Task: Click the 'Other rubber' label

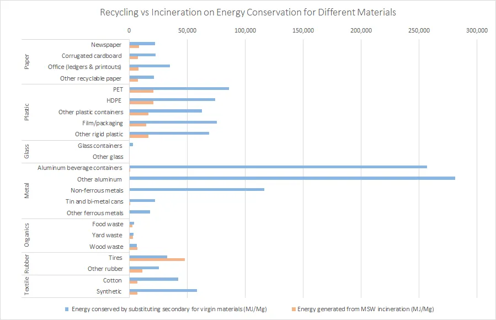Action: point(105,269)
